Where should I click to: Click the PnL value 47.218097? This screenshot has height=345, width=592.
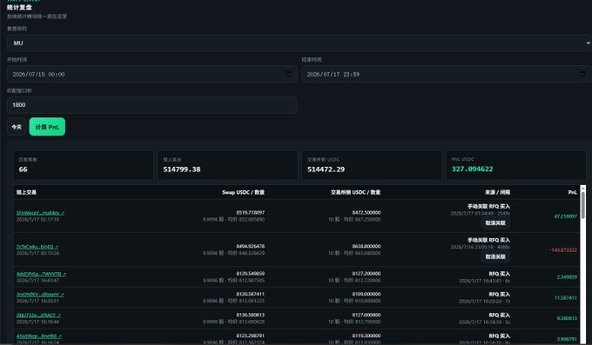click(x=565, y=216)
